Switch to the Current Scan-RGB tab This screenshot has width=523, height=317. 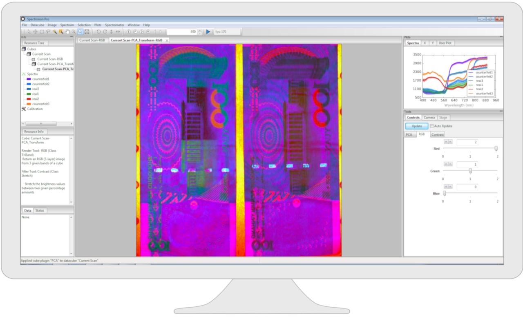92,40
